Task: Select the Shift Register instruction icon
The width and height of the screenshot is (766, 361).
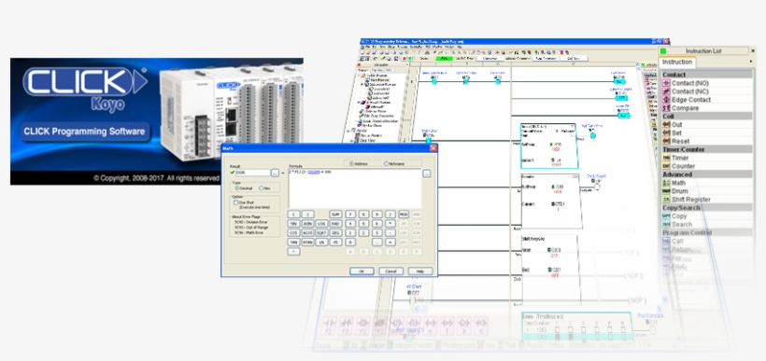Action: [666, 200]
